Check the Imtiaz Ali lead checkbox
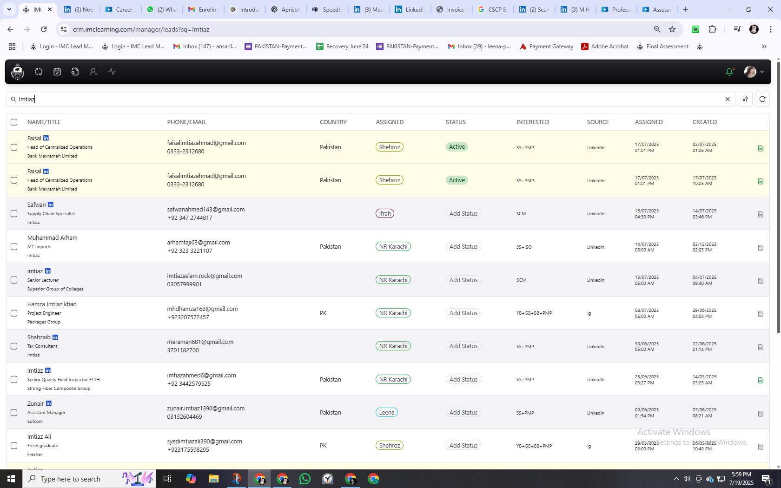This screenshot has width=781, height=488. pos(14,446)
